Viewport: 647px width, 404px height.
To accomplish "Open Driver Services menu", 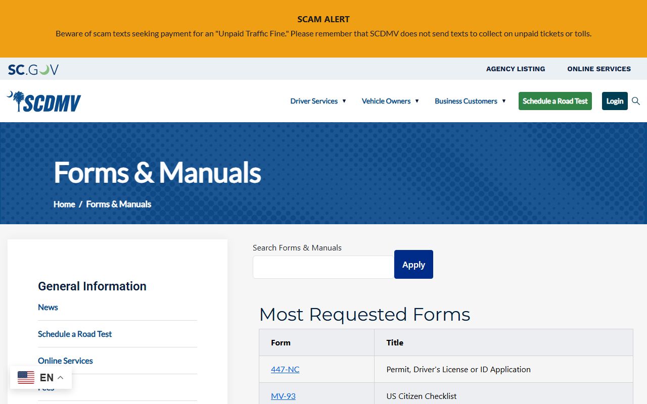I will click(314, 101).
